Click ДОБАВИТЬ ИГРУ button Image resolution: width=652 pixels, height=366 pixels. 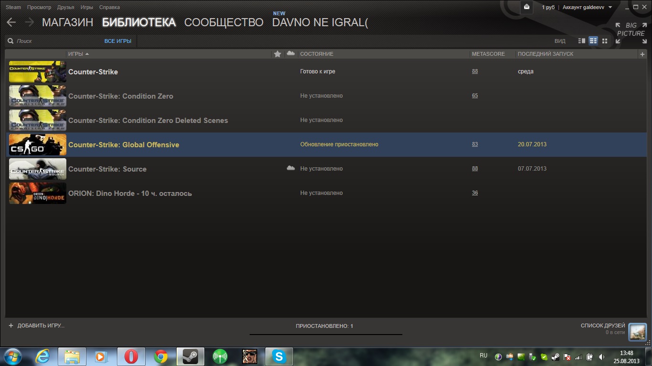[x=36, y=325]
